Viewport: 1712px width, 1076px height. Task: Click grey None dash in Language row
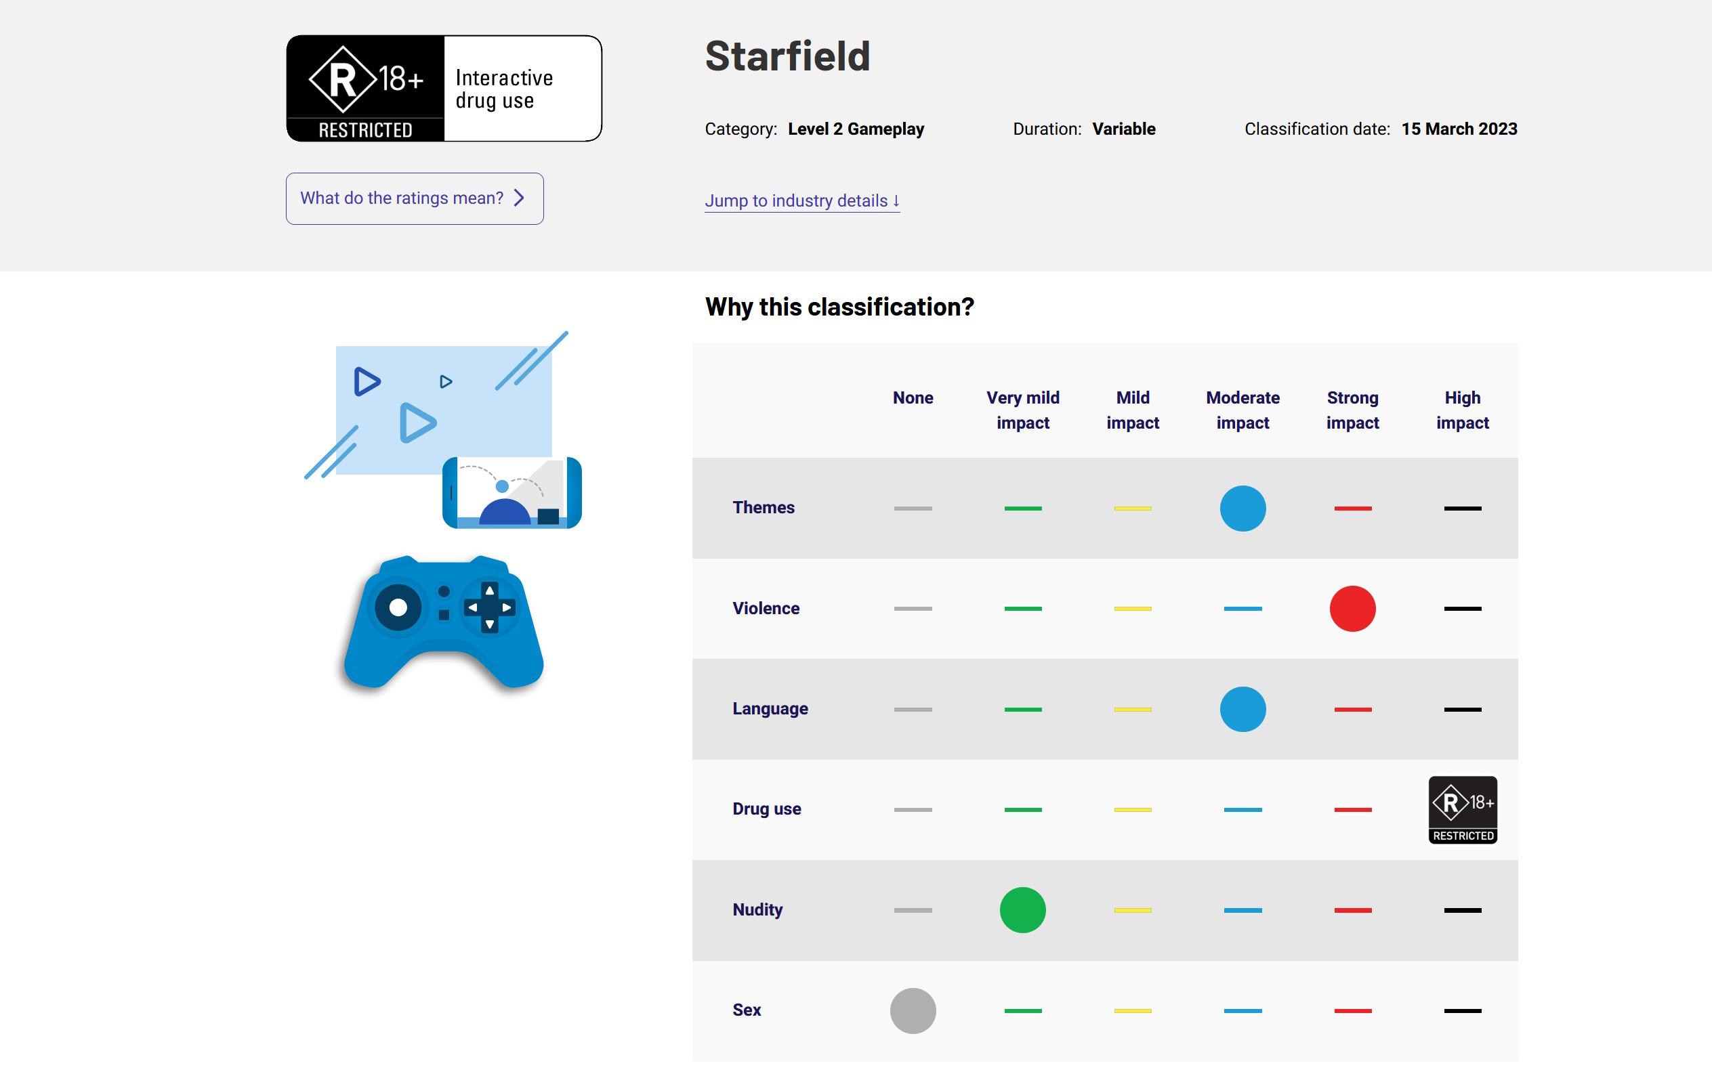(913, 709)
